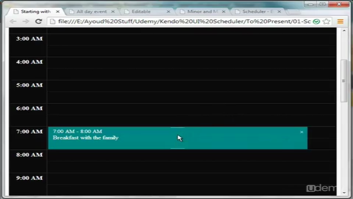
Task: Maximize the browser window
Action: [323, 4]
